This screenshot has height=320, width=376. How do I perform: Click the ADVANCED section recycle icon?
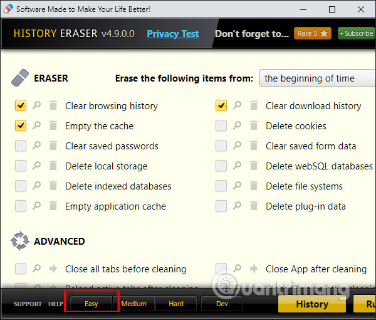click(x=20, y=241)
